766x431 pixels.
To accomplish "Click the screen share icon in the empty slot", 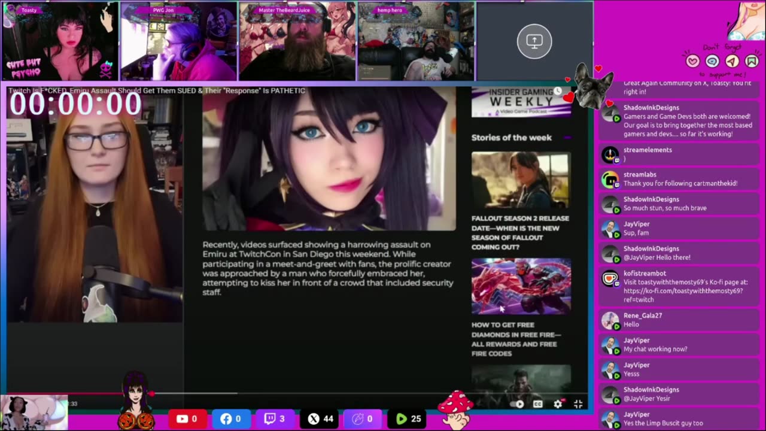I will (x=534, y=41).
